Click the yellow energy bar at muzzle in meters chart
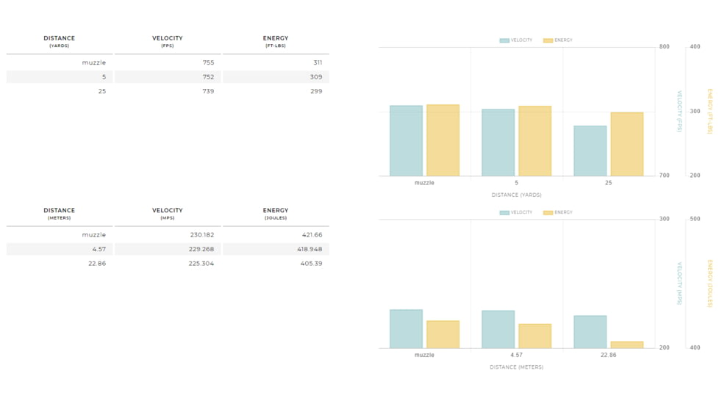Screen dimensions: 719x404 tap(443, 334)
